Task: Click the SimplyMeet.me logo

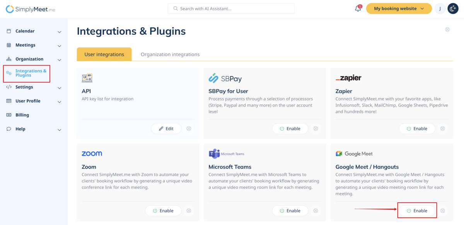Action: coord(30,9)
